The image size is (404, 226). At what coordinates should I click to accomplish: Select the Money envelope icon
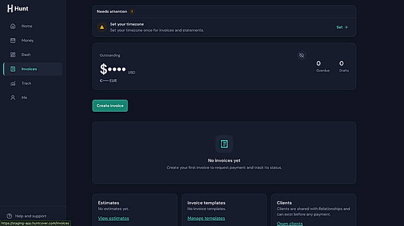tap(13, 41)
